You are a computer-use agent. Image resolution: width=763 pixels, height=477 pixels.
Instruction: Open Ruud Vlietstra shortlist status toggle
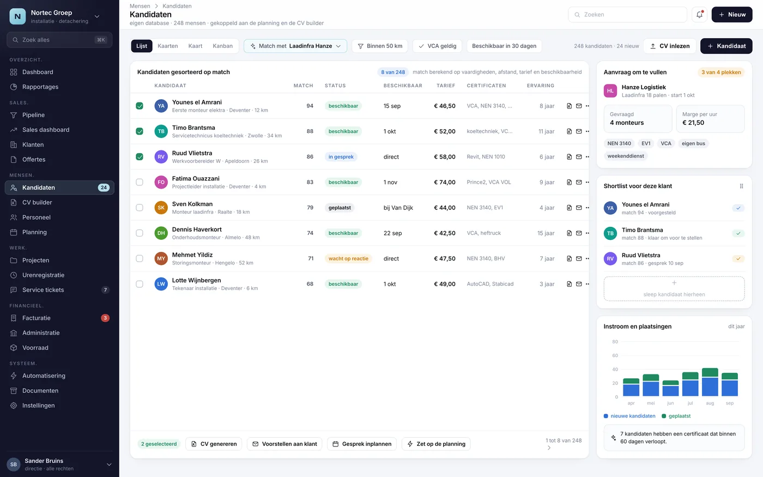tap(738, 259)
